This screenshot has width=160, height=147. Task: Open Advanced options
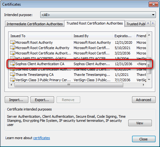pyautogui.click(x=144, y=100)
